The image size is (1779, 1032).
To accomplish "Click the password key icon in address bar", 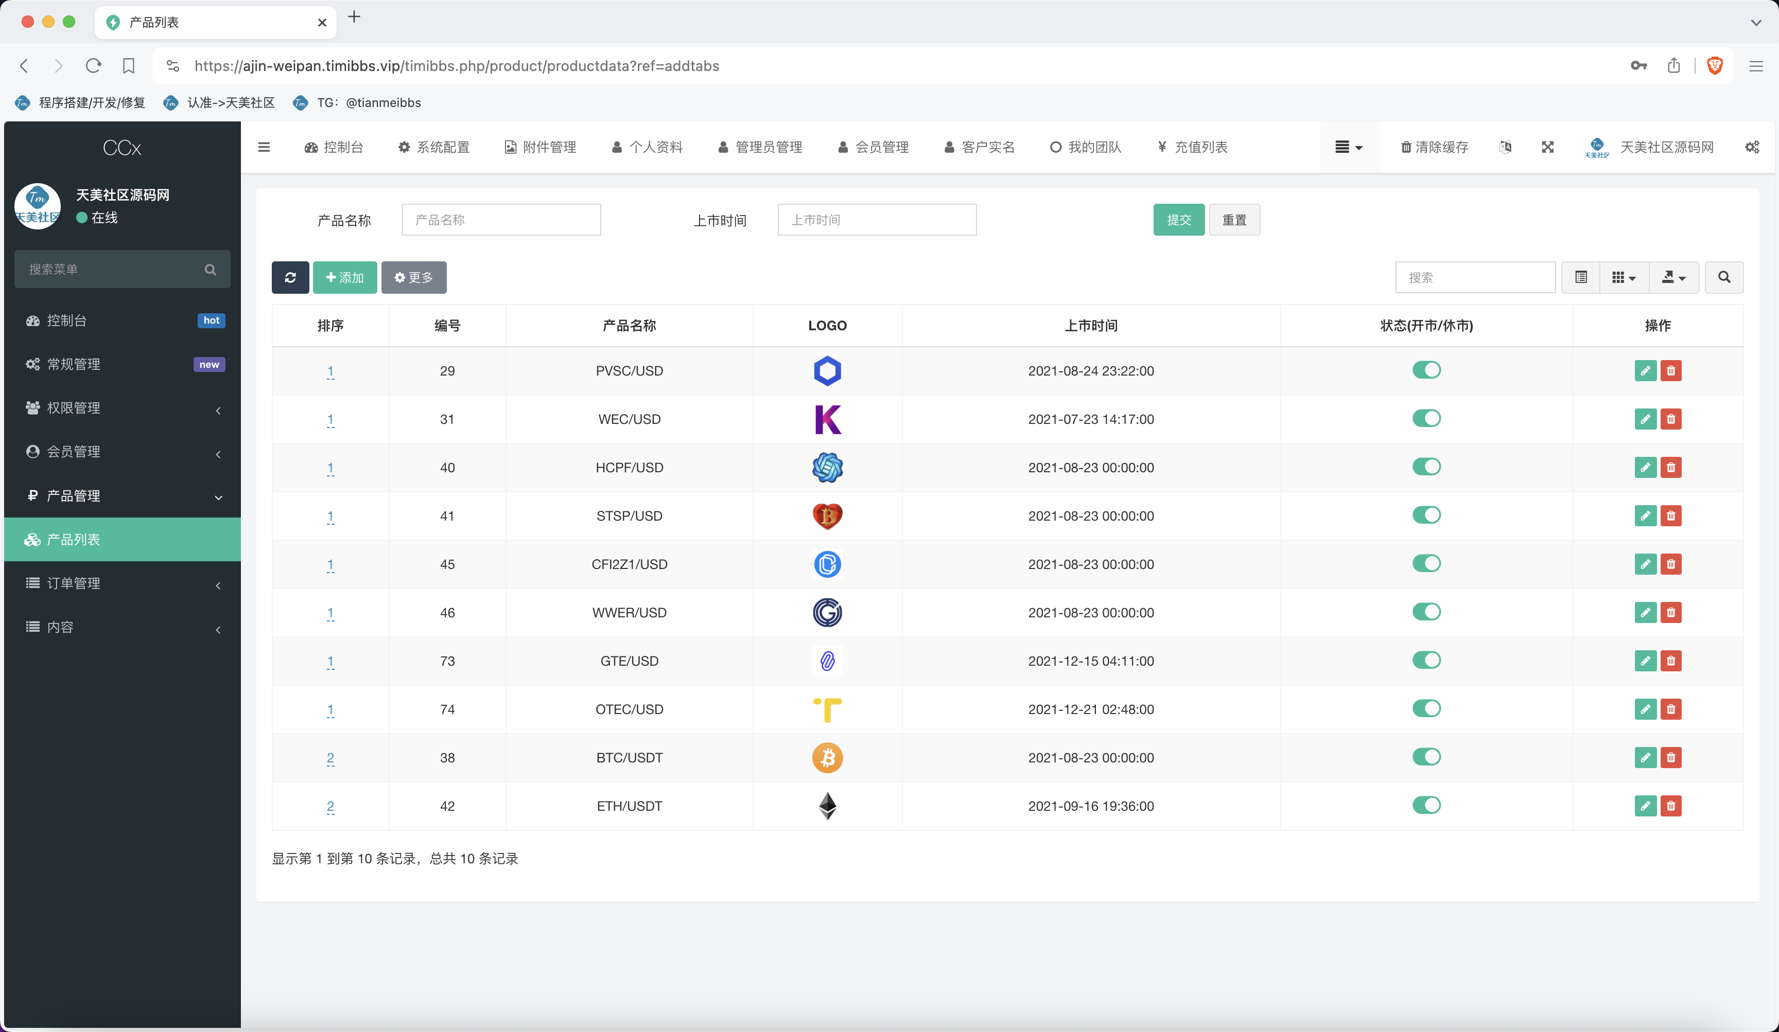I will [x=1638, y=66].
